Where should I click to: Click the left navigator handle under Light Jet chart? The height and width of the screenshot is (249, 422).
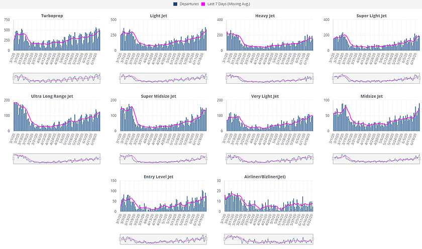[x=120, y=78]
